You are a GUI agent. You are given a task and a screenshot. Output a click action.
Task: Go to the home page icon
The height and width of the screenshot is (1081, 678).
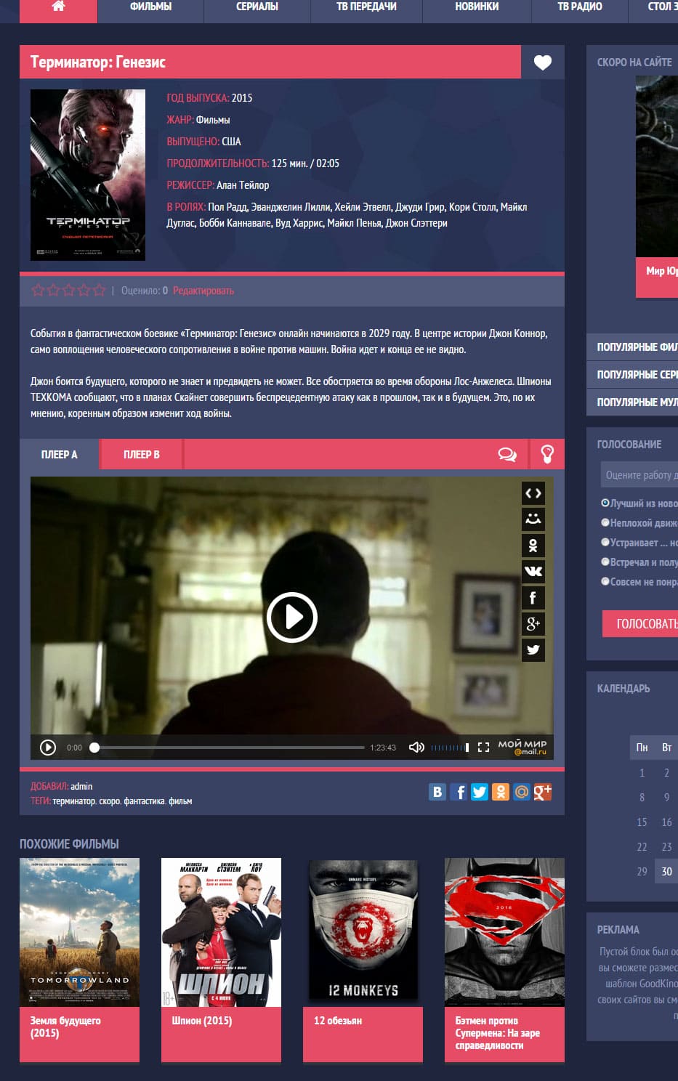coord(58,7)
